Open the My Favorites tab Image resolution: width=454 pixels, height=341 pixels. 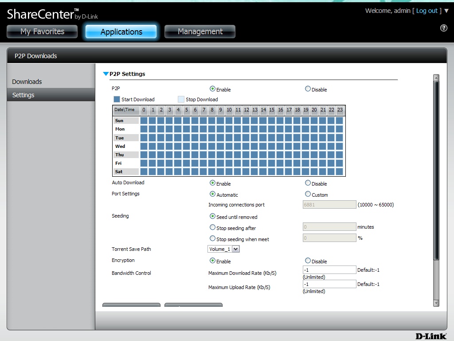42,32
